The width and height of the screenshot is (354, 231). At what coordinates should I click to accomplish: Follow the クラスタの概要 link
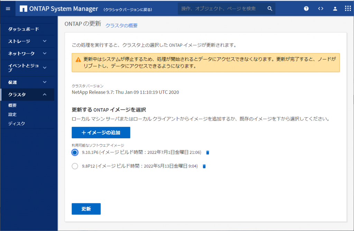click(x=121, y=26)
